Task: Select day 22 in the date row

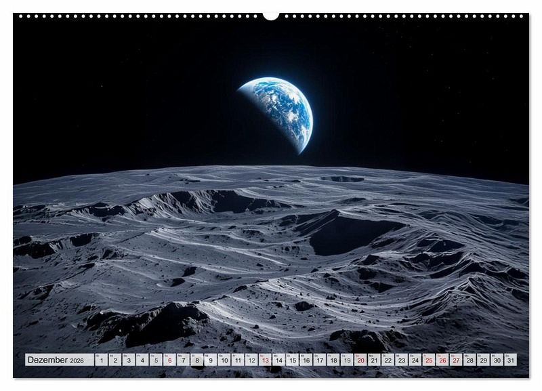Action: click(x=388, y=361)
